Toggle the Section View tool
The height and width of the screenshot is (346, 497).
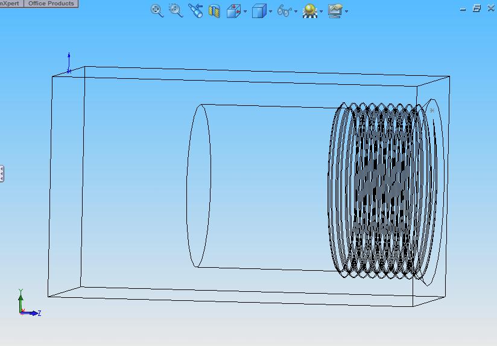[x=215, y=11]
